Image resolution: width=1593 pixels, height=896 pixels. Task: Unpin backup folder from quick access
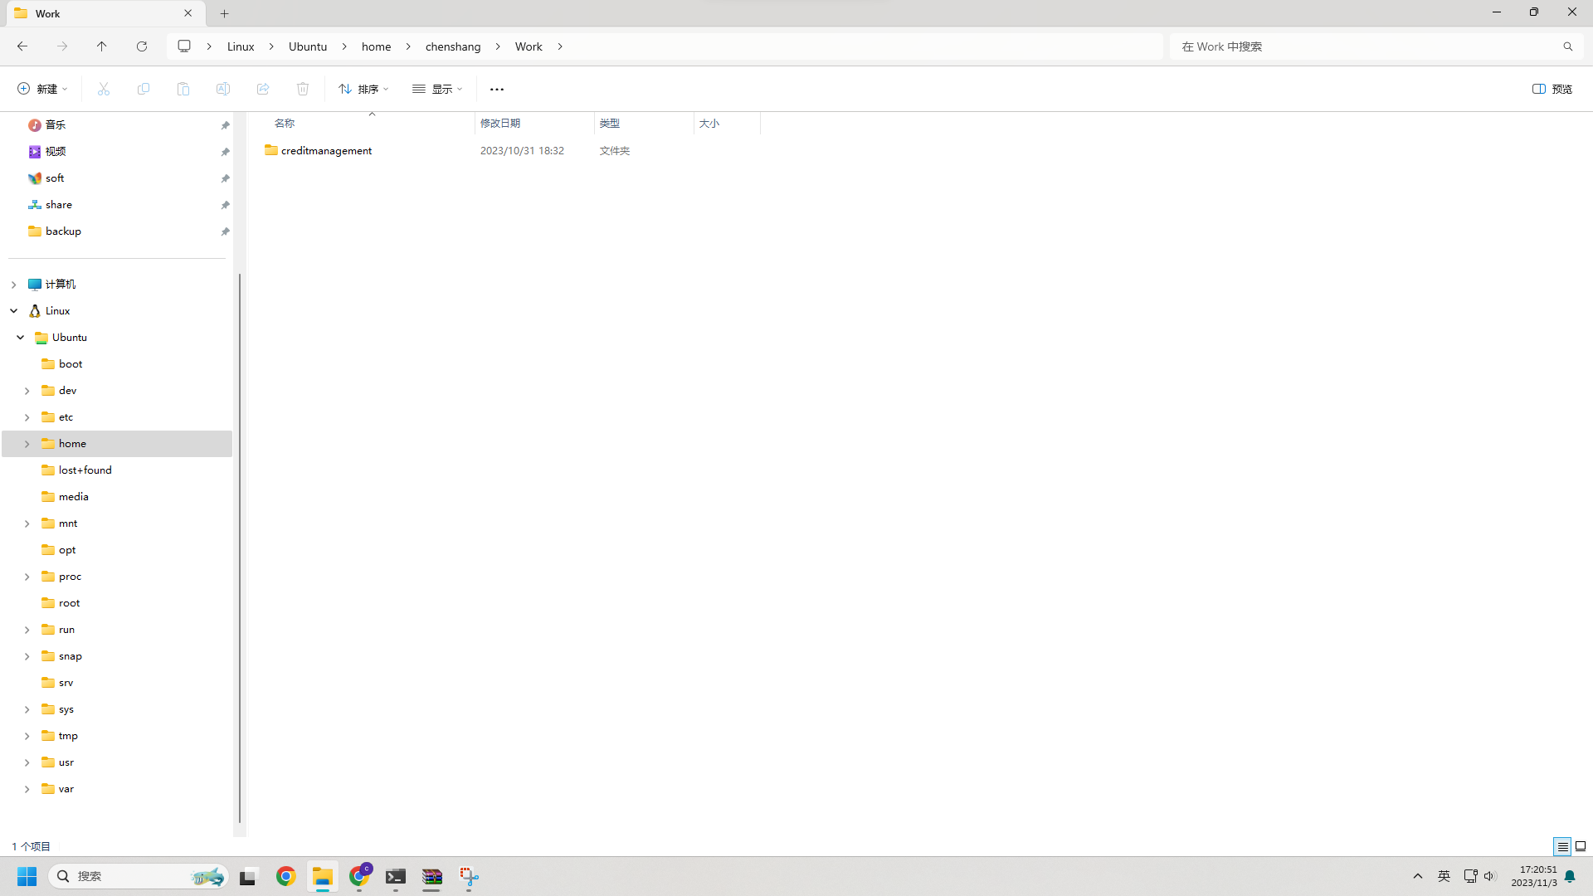click(225, 231)
